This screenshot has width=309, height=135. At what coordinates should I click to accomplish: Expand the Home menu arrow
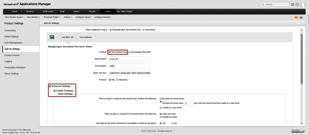pos(21,12)
